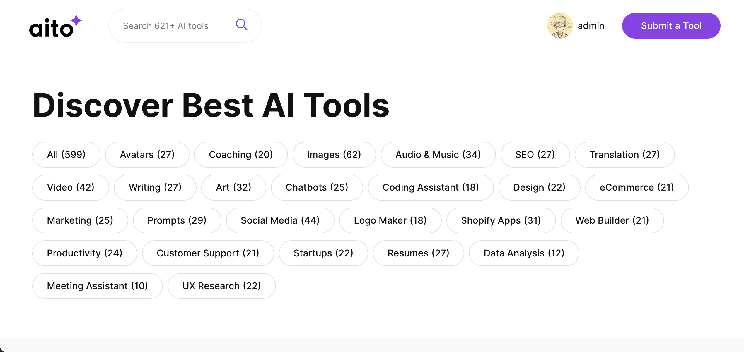Select Customer Support (21) filter
This screenshot has height=352, width=744.
208,253
